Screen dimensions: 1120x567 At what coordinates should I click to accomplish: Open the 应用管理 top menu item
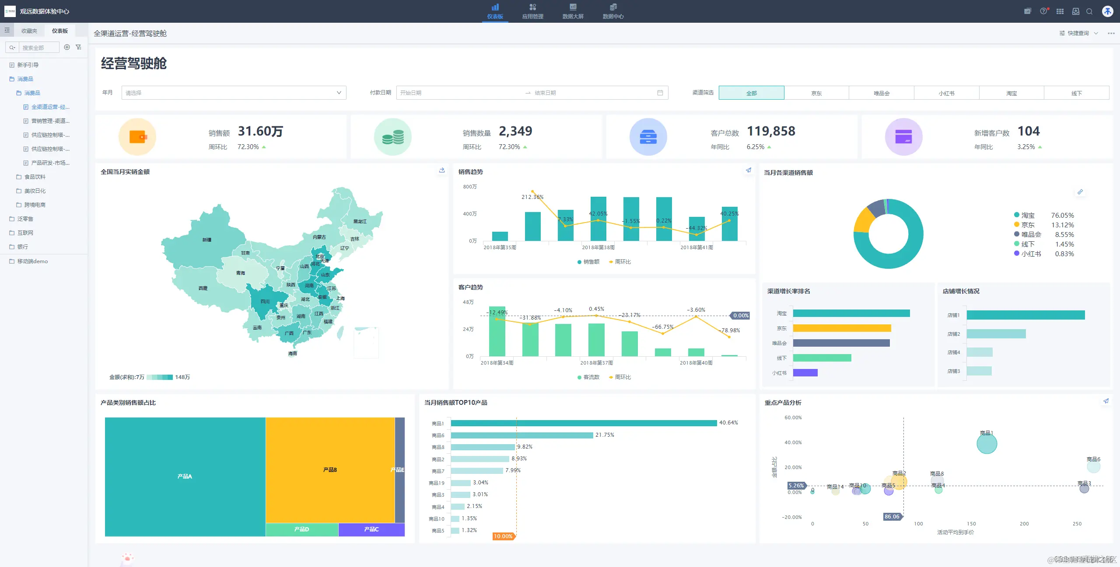coord(532,11)
